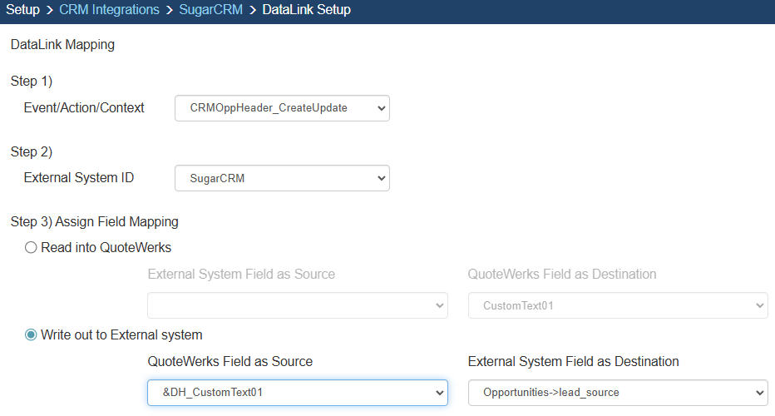Open the empty External System Field source dropdown
This screenshot has width=775, height=416.
[x=297, y=305]
